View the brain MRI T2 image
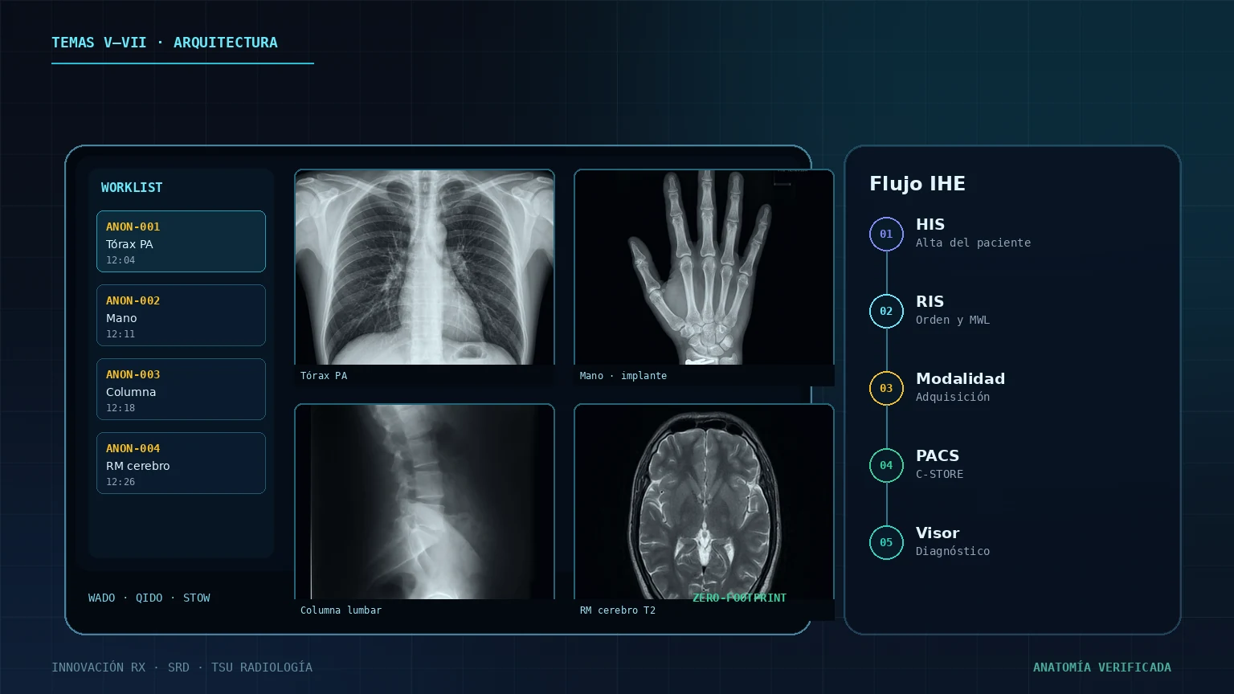This screenshot has height=694, width=1234. pyautogui.click(x=704, y=501)
